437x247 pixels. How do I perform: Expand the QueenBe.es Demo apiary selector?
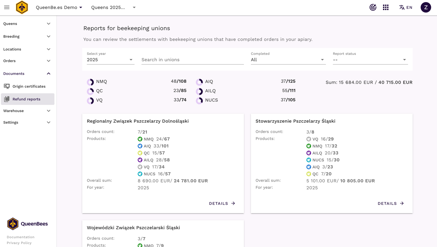coord(59,8)
